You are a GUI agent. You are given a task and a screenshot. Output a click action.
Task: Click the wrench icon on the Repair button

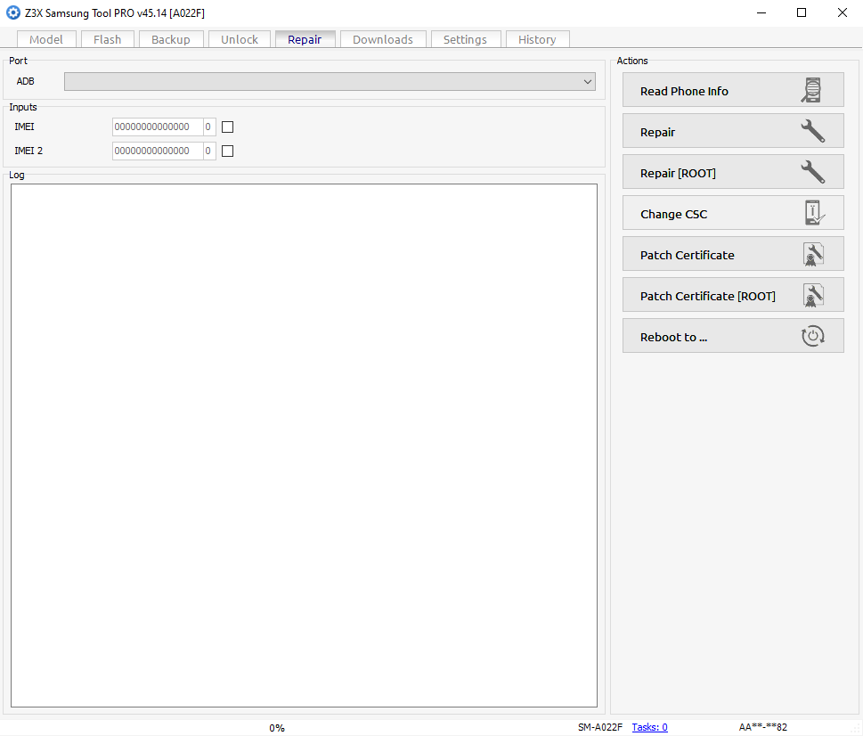tap(812, 132)
